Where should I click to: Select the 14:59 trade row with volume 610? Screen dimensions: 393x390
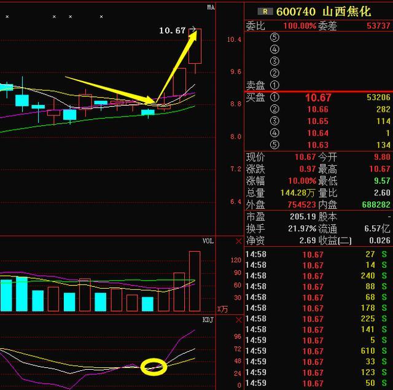(x=318, y=351)
